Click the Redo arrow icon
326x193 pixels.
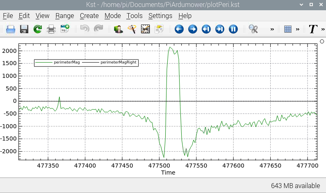[98, 29]
